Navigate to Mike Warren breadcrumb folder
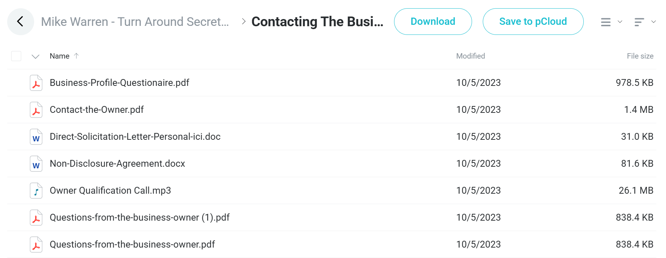The image size is (666, 258). (x=135, y=22)
